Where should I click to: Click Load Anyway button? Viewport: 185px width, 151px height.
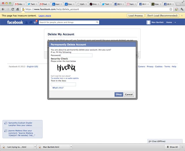click(136, 16)
